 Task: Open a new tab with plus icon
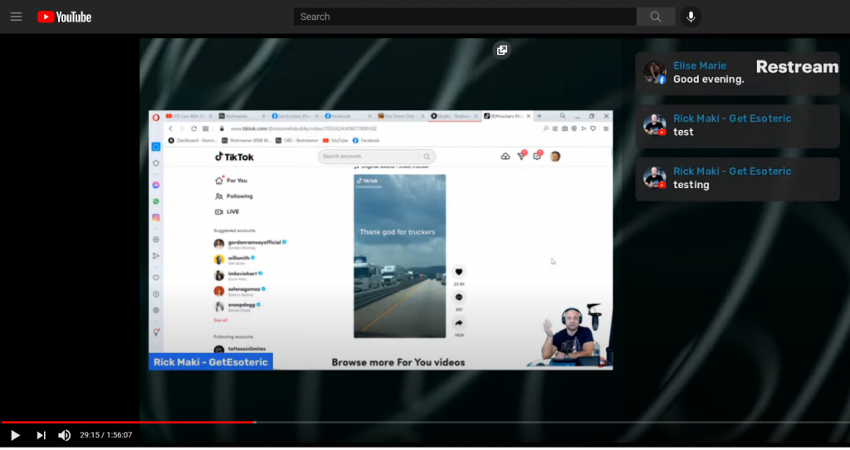[539, 116]
